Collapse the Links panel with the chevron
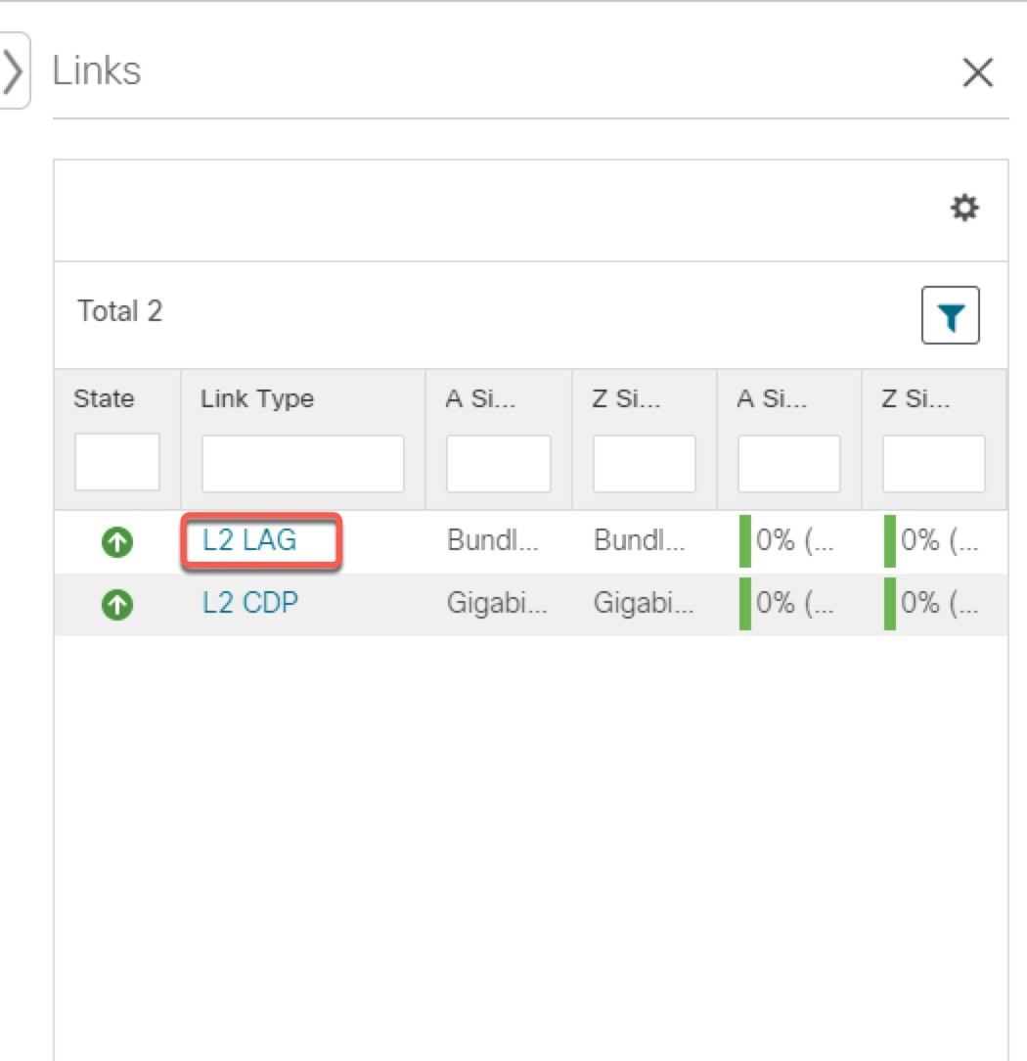 (x=14, y=69)
